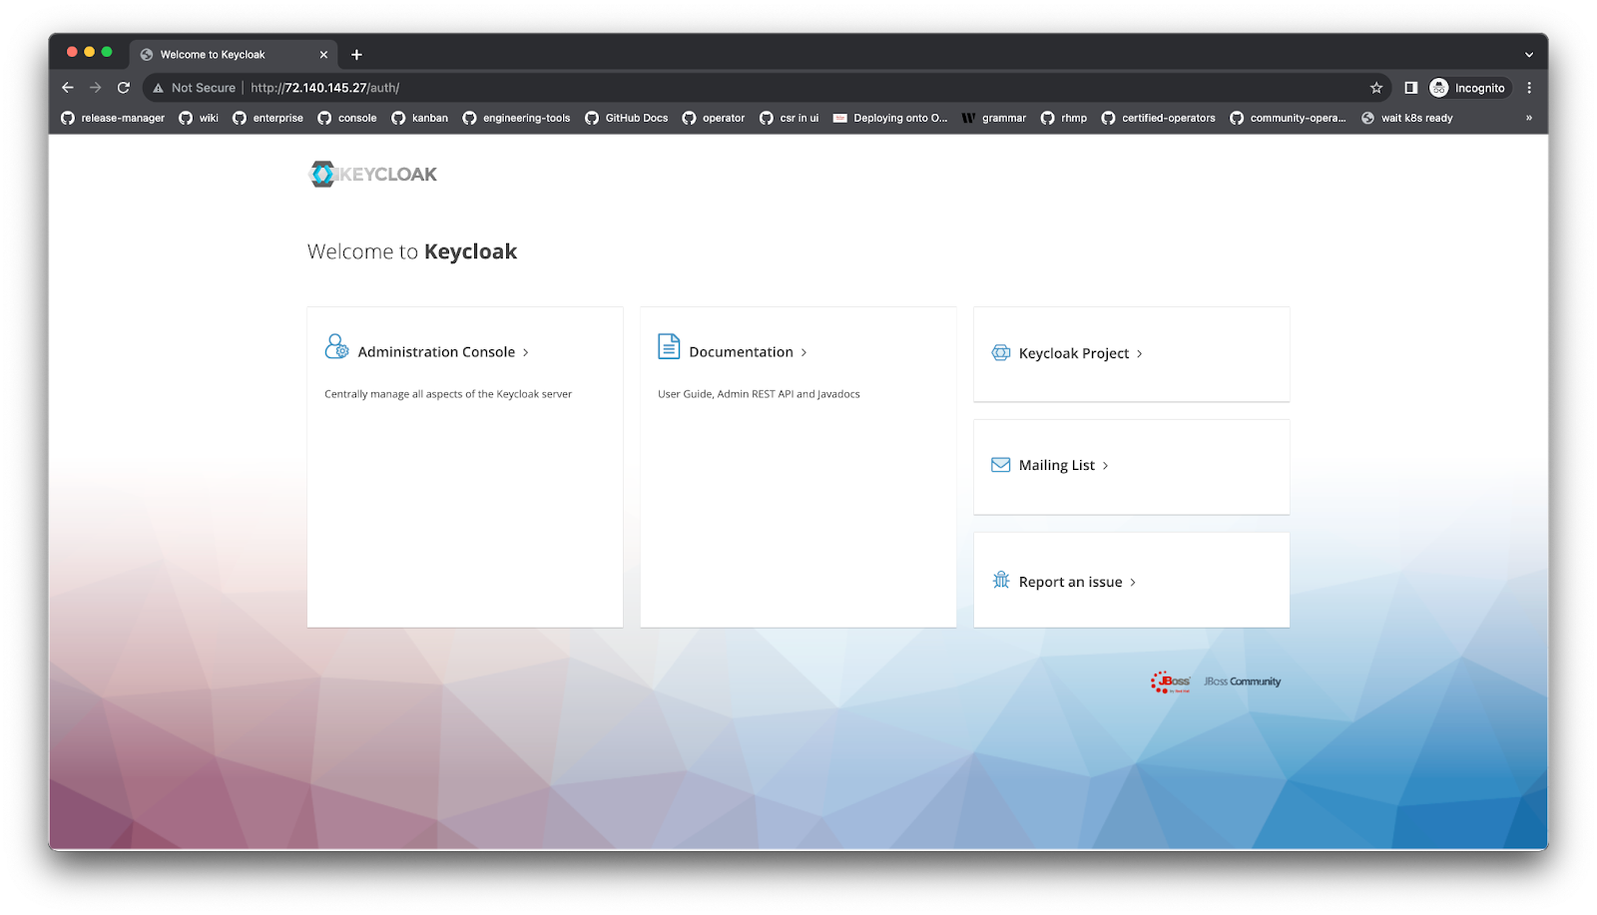Expand hidden bookmarks with double chevron
This screenshot has width=1597, height=915.
(1529, 118)
